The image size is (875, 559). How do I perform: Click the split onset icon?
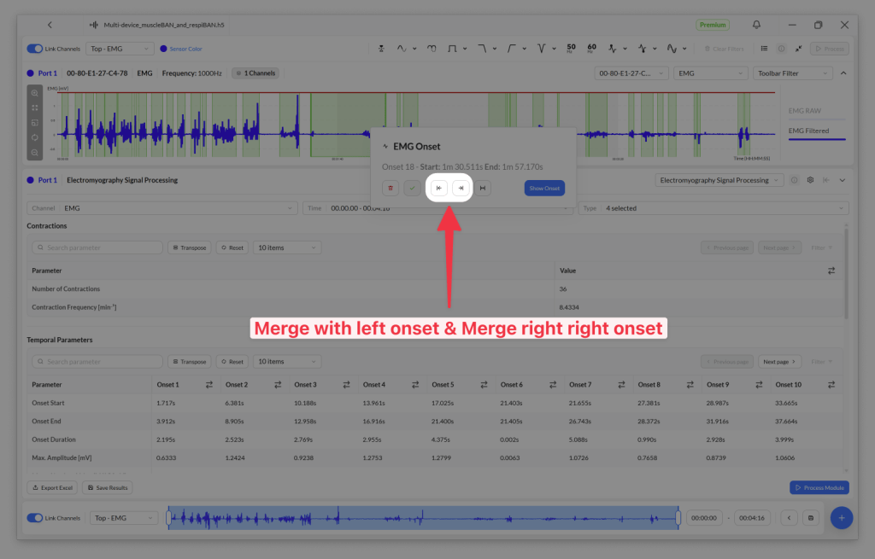click(483, 188)
